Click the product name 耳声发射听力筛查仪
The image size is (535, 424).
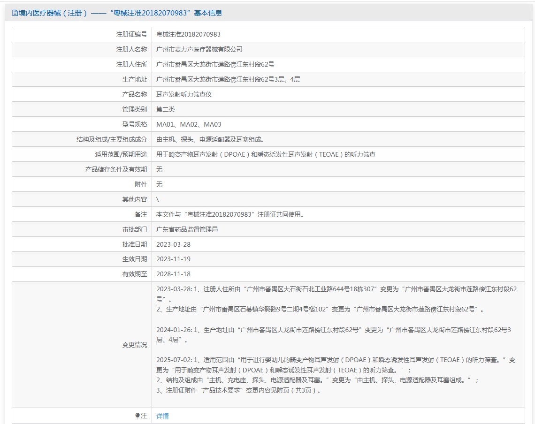[184, 94]
